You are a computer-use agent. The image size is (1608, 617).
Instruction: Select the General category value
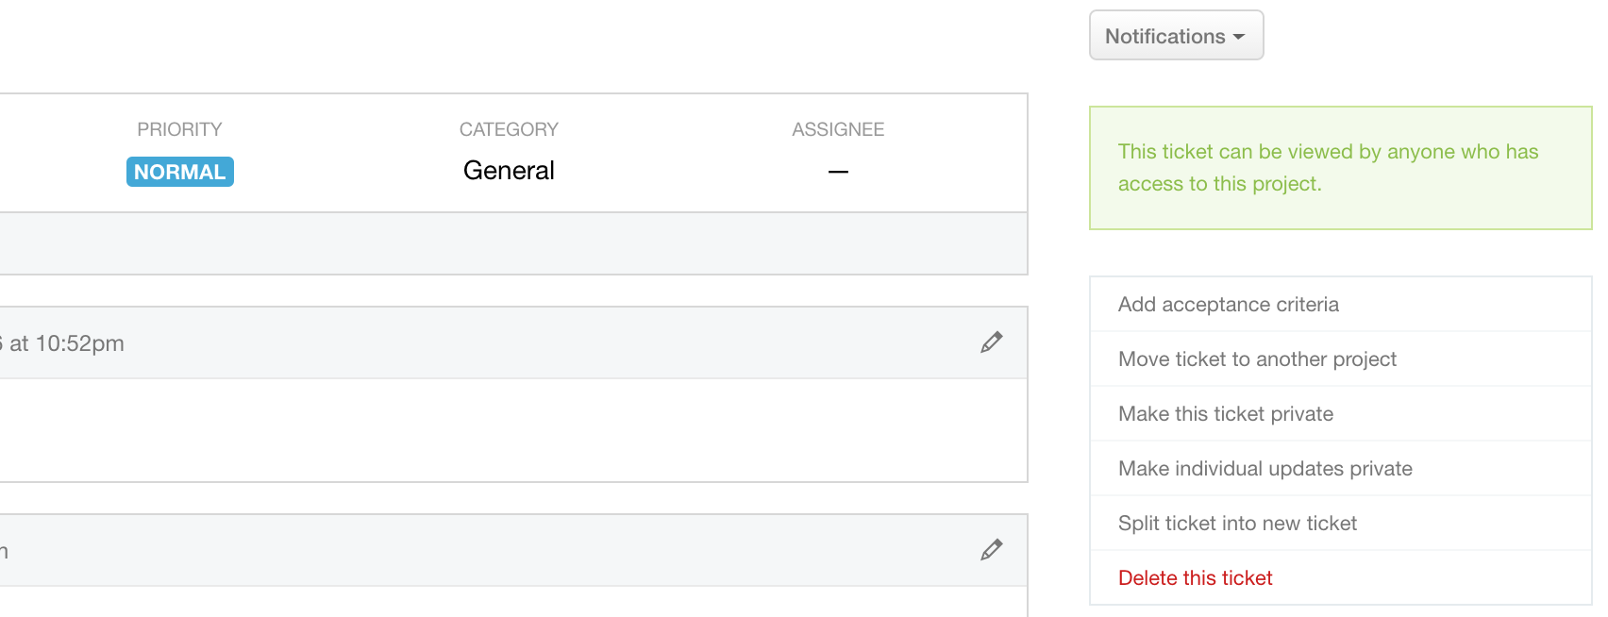[509, 171]
